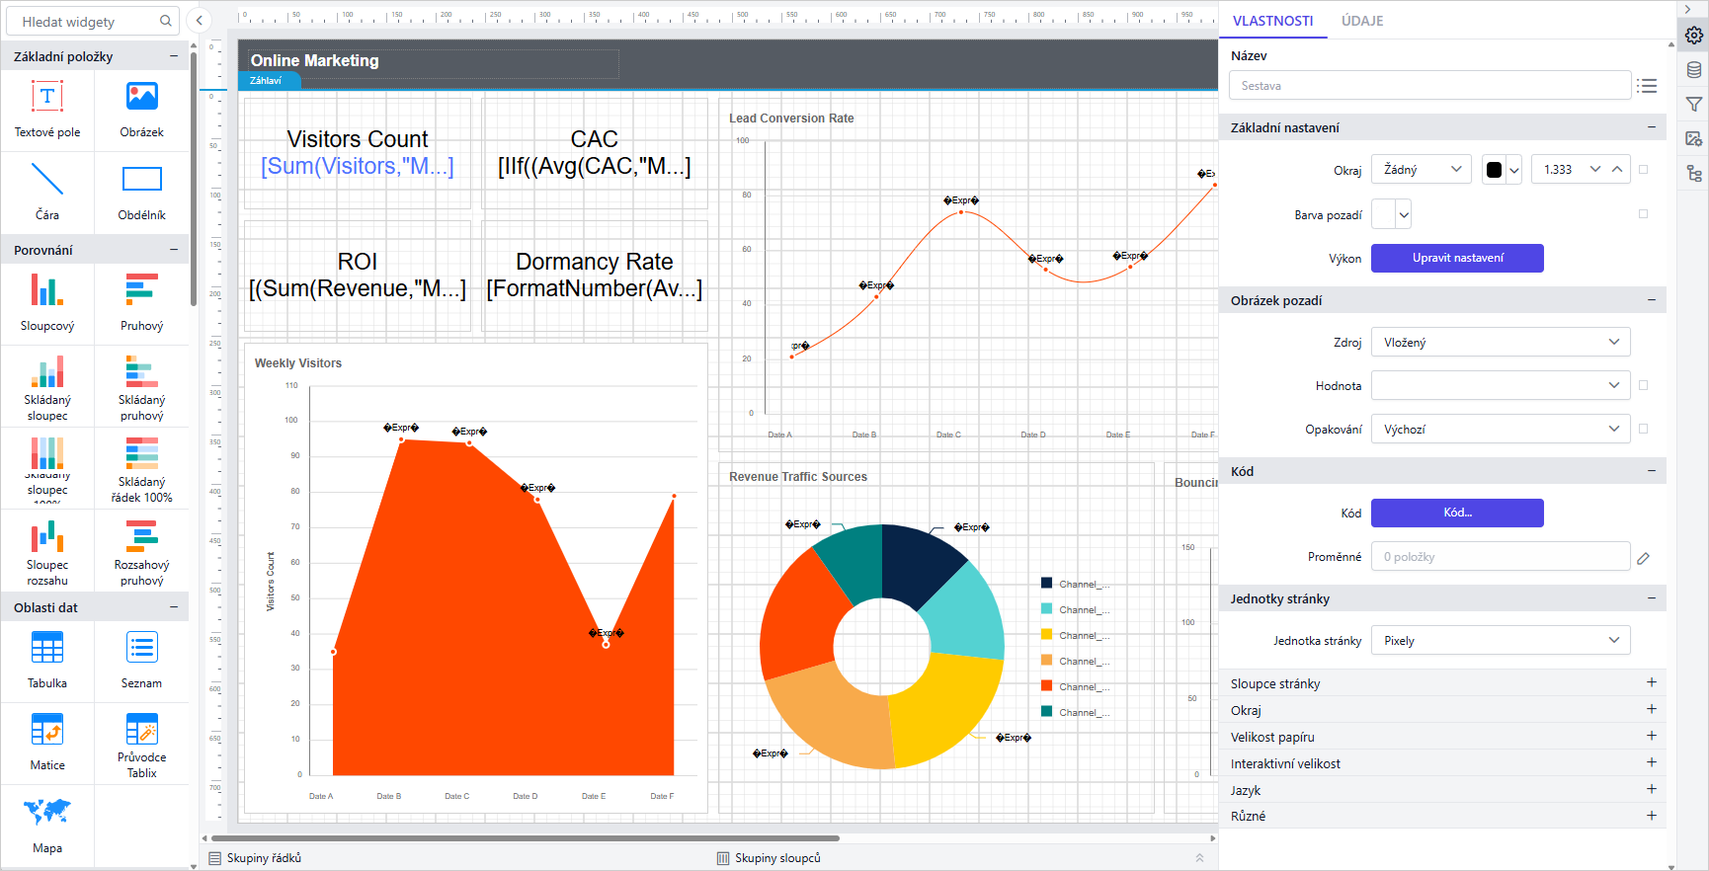Open the Okraj border style dropdown

coord(1422,170)
